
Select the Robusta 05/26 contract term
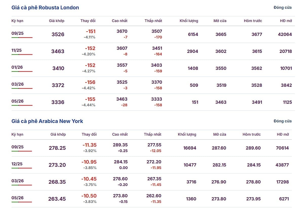17,101
